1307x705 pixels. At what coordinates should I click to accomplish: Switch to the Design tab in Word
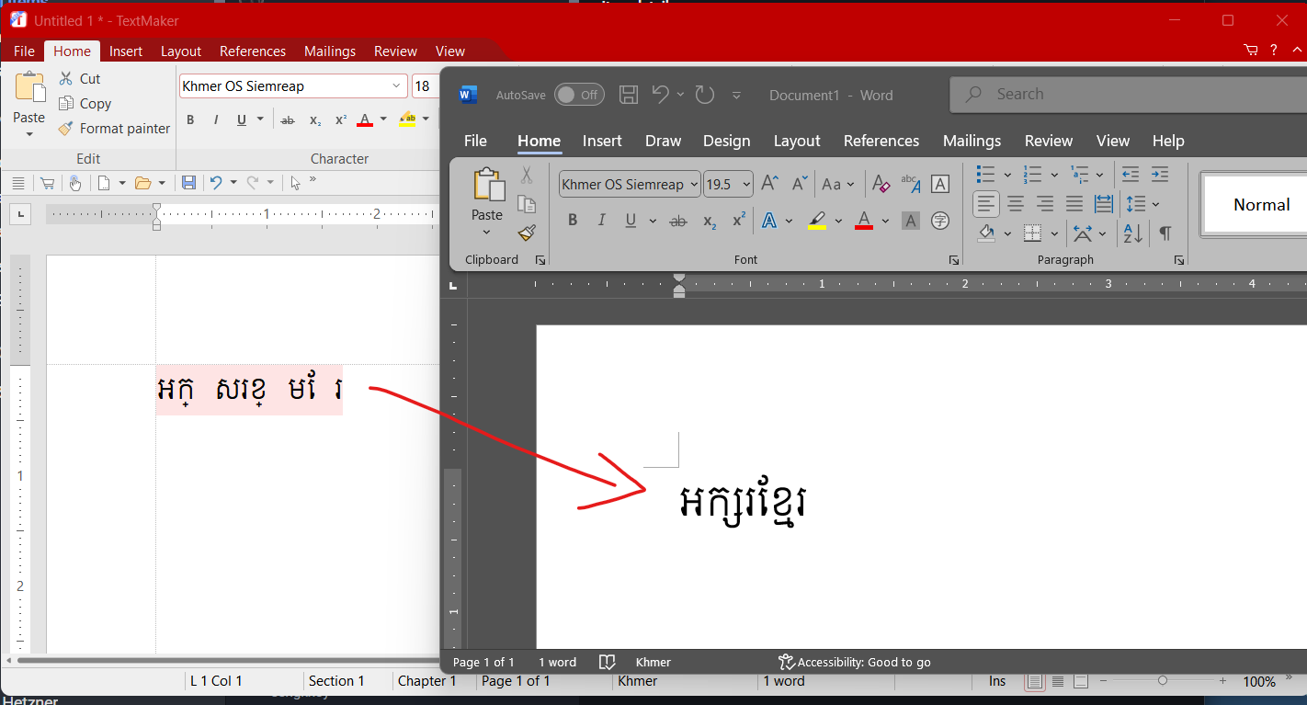point(726,141)
